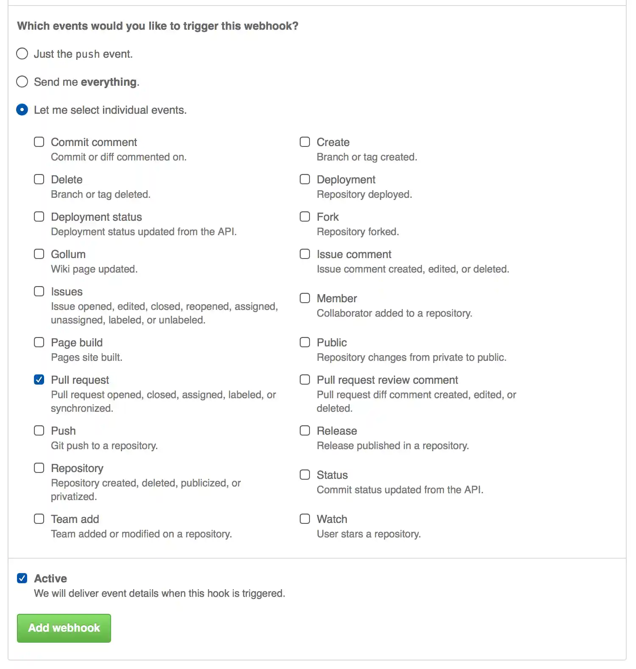Click the Add webhook button

(64, 628)
